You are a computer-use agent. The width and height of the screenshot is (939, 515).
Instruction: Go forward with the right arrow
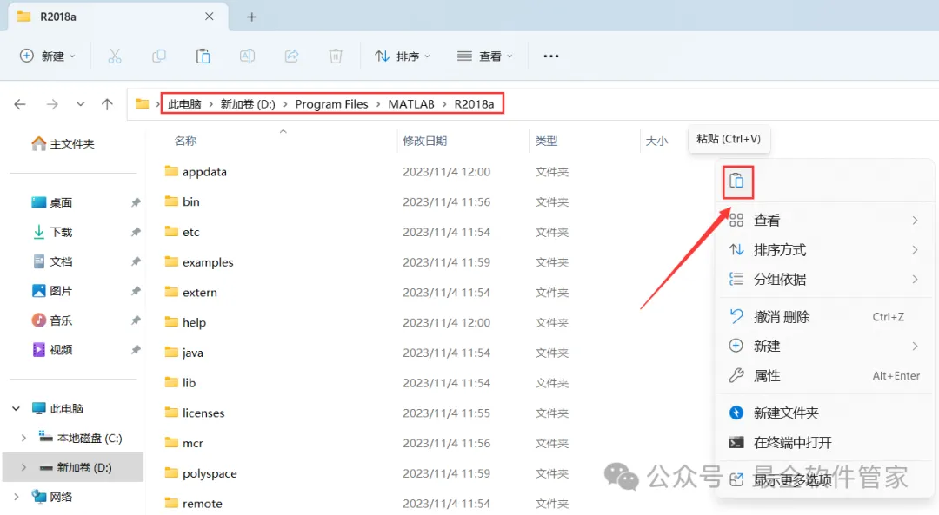coord(52,104)
